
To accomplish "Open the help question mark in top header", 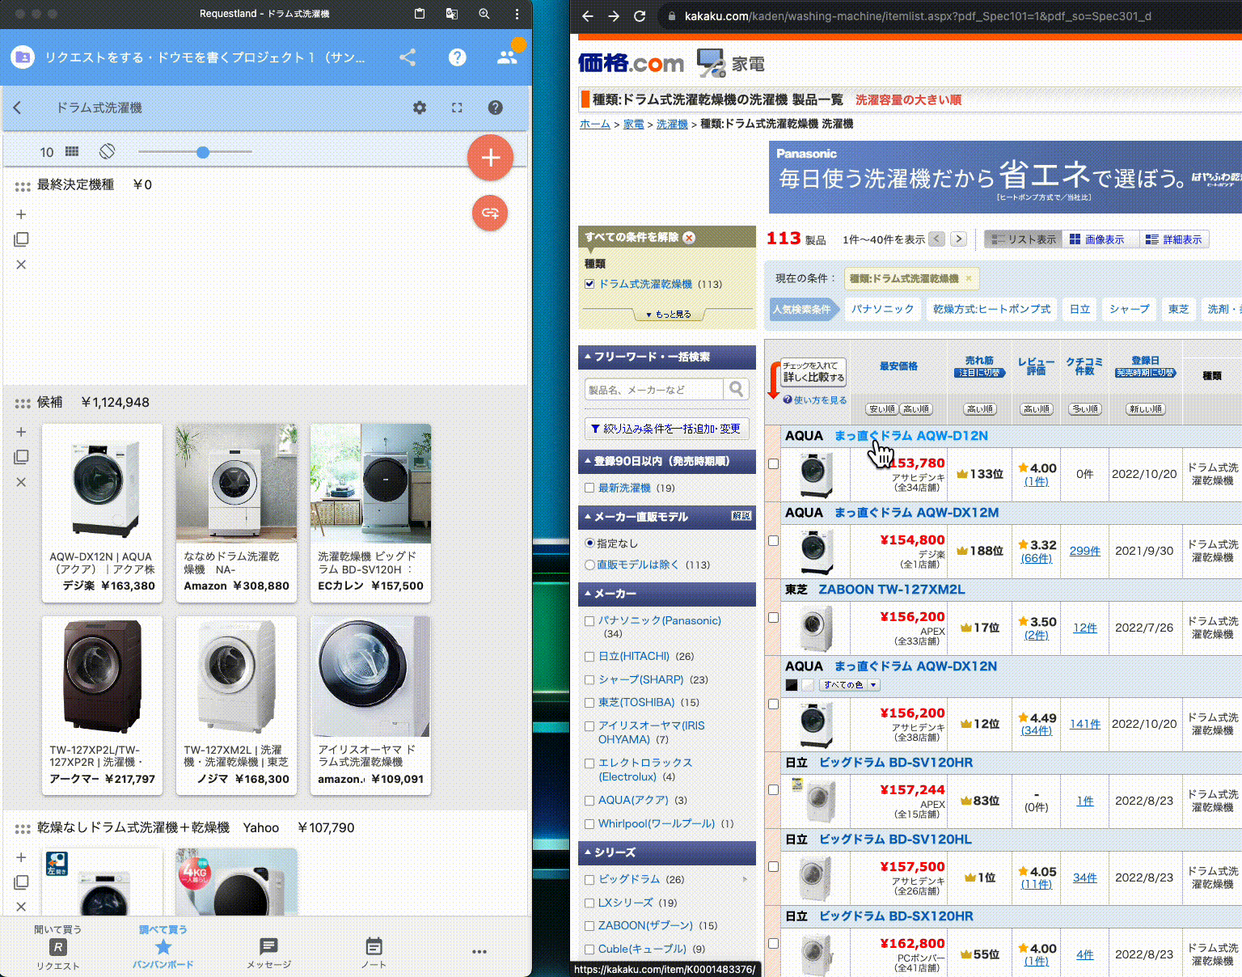I will 457,57.
